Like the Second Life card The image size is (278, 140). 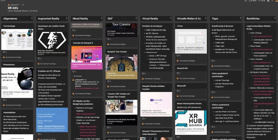tap(178, 73)
